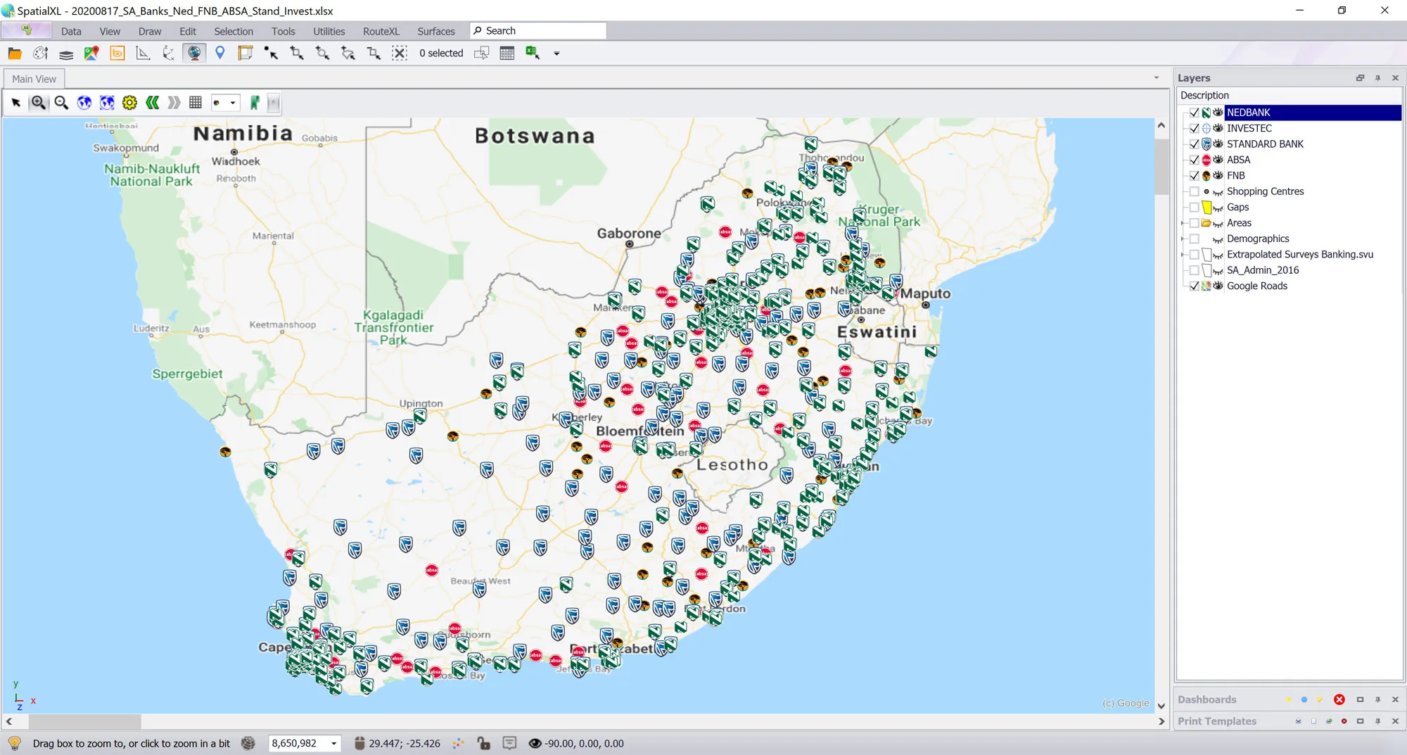Click the Excel export icon
This screenshot has height=755, width=1407.
(533, 53)
